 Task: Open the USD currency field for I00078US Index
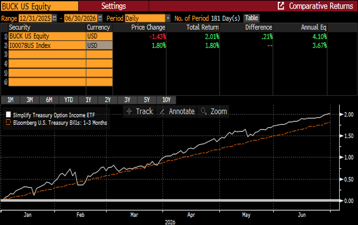[x=99, y=46]
